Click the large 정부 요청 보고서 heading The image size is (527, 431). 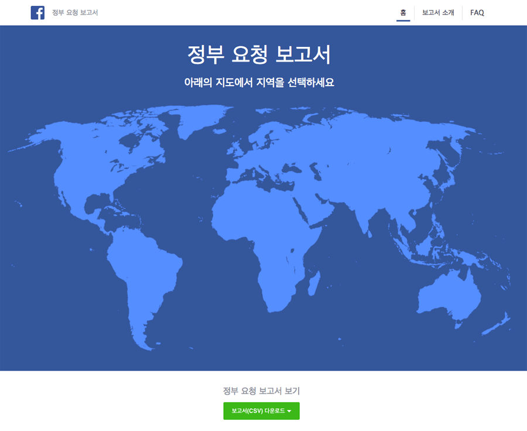[x=259, y=54]
